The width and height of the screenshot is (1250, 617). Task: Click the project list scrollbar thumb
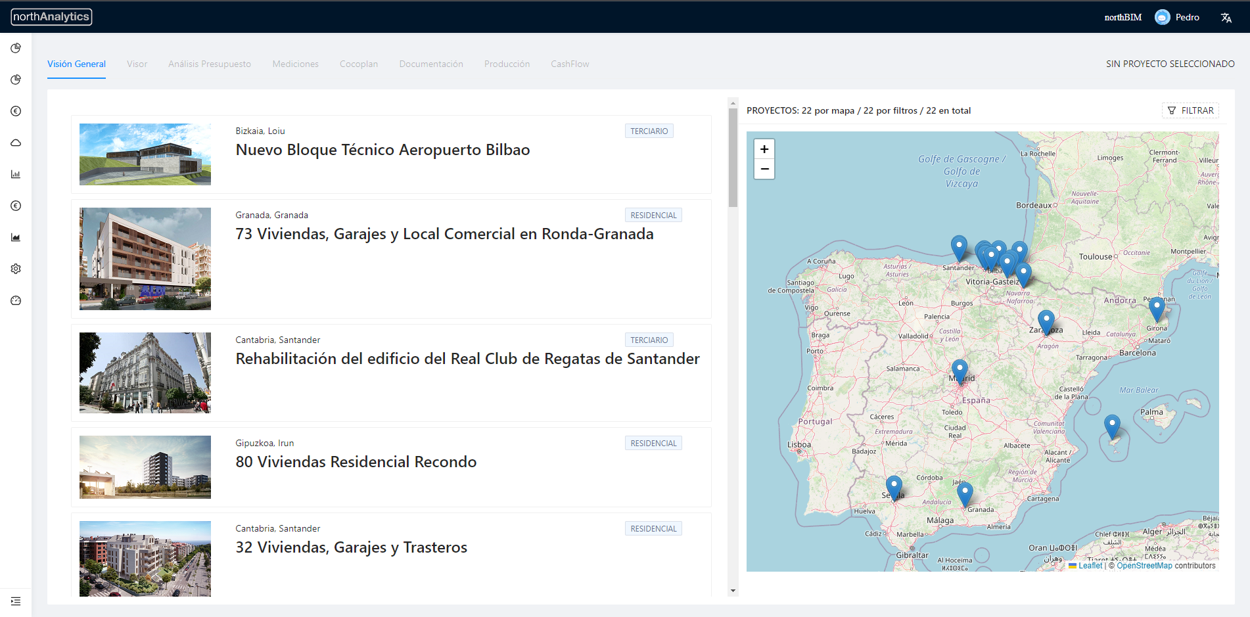pyautogui.click(x=733, y=158)
